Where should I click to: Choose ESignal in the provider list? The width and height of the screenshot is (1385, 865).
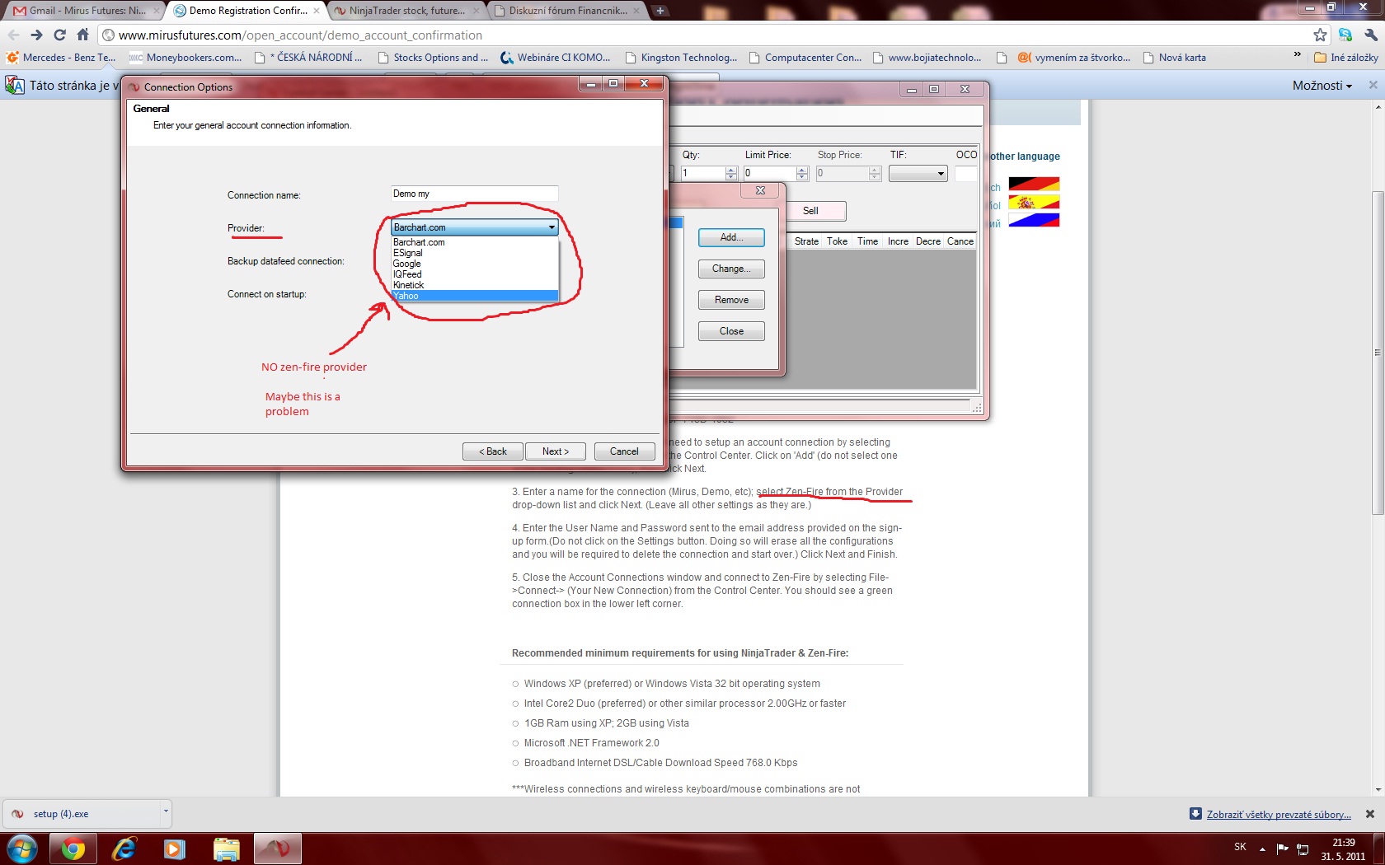(475, 253)
